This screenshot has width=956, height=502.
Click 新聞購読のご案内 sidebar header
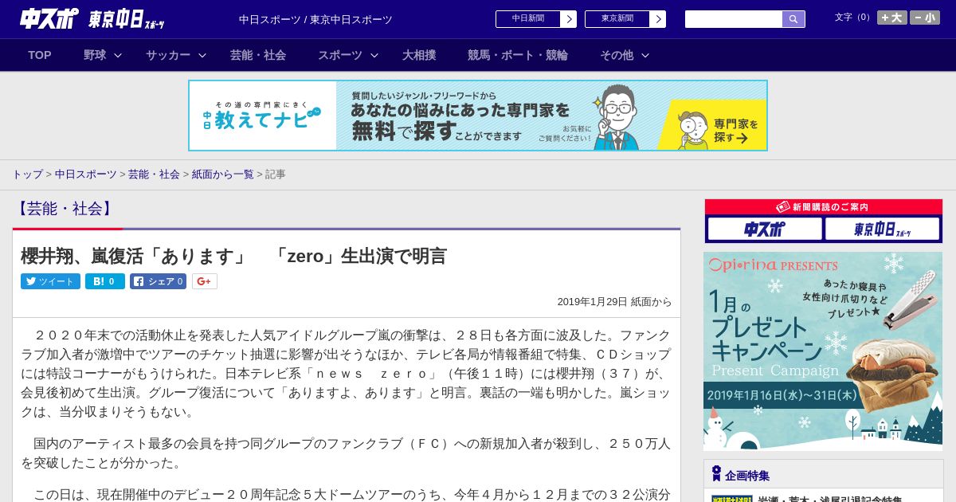823,207
